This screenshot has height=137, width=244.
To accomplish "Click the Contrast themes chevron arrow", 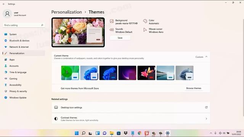I will [206, 119].
